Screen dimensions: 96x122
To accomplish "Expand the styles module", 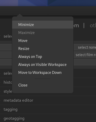I will point(8,91).
